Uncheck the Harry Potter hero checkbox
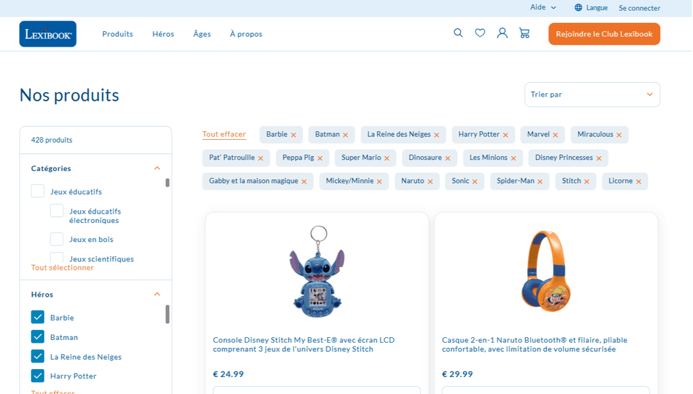 (x=38, y=376)
